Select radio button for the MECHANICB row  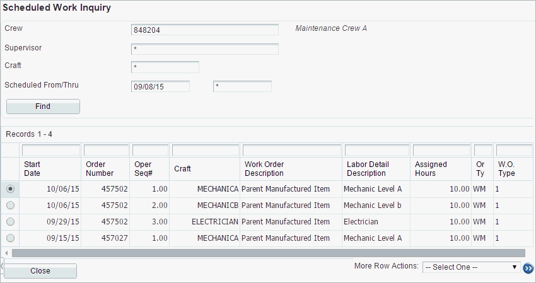(x=10, y=205)
